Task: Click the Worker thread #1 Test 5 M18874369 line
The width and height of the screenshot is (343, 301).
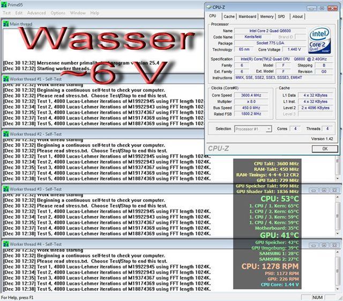Action: pyautogui.click(x=103, y=124)
